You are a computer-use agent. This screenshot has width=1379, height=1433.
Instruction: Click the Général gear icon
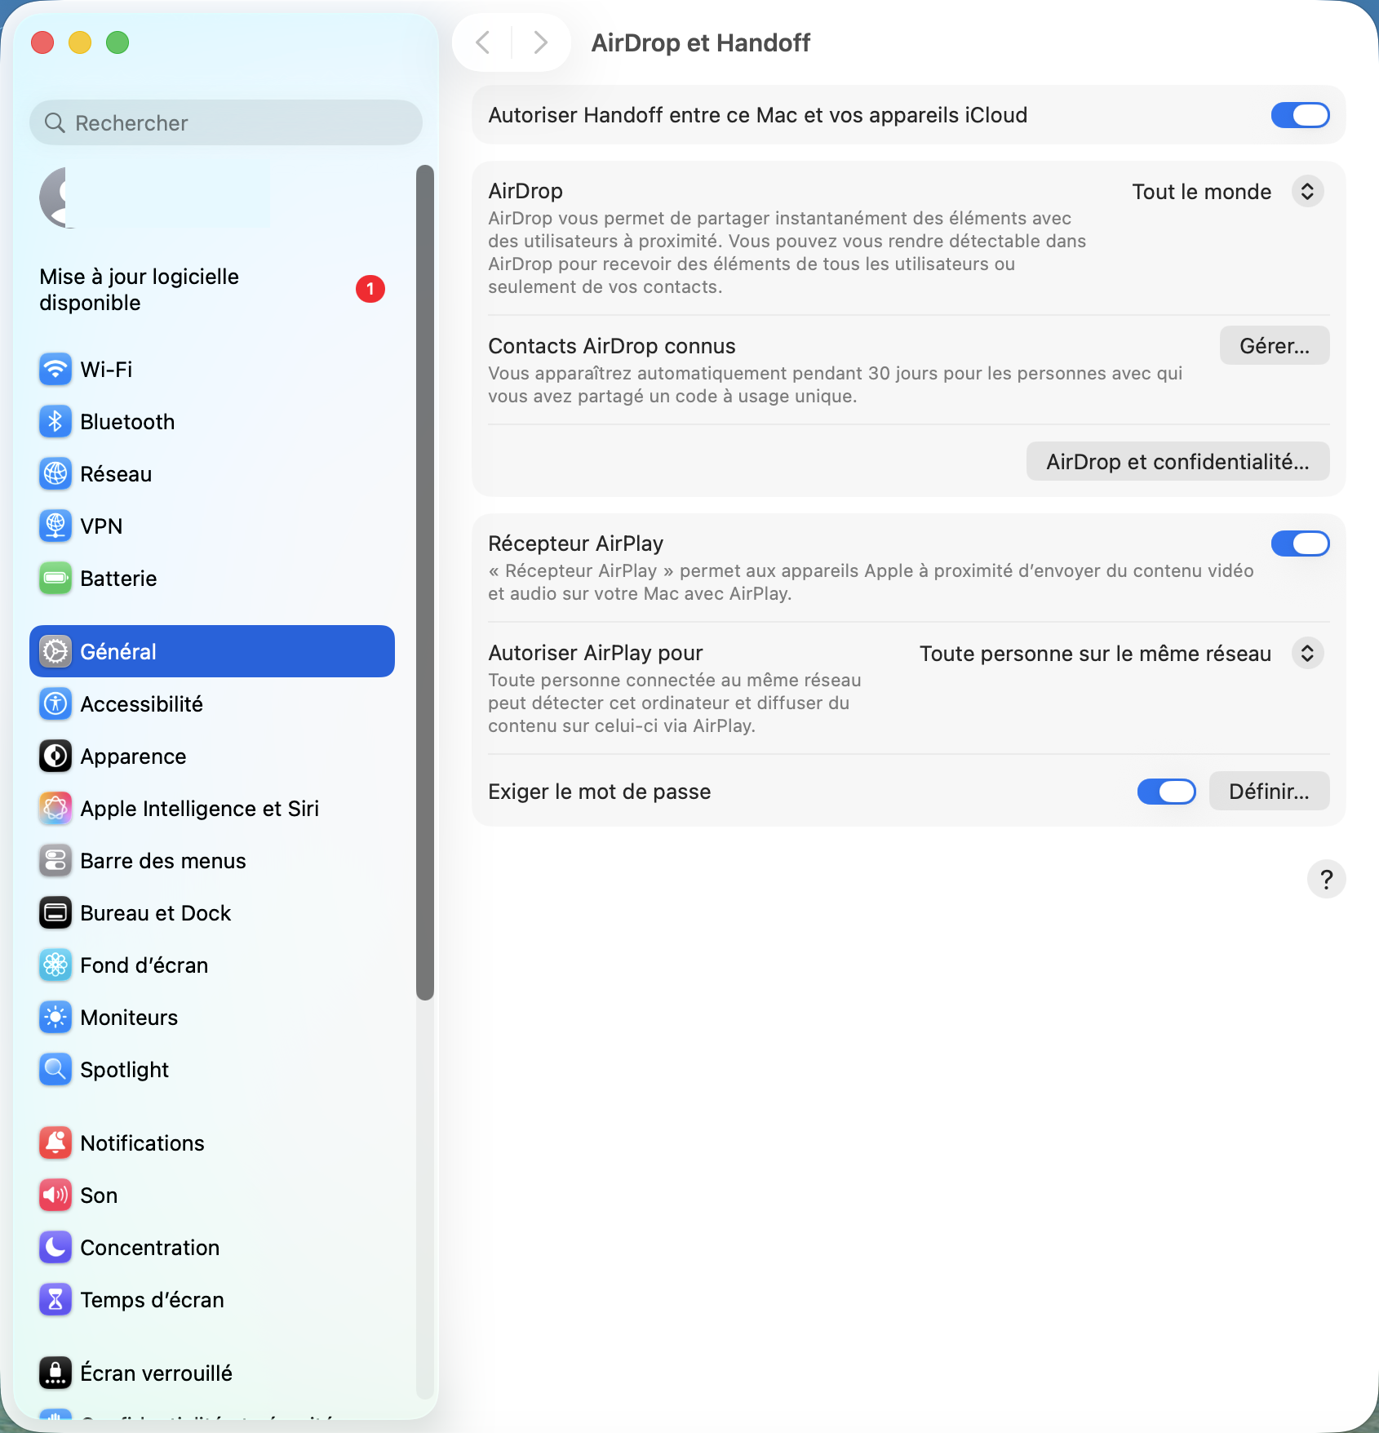tap(55, 652)
